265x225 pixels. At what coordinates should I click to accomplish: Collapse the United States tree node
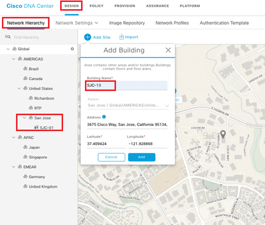point(19,88)
